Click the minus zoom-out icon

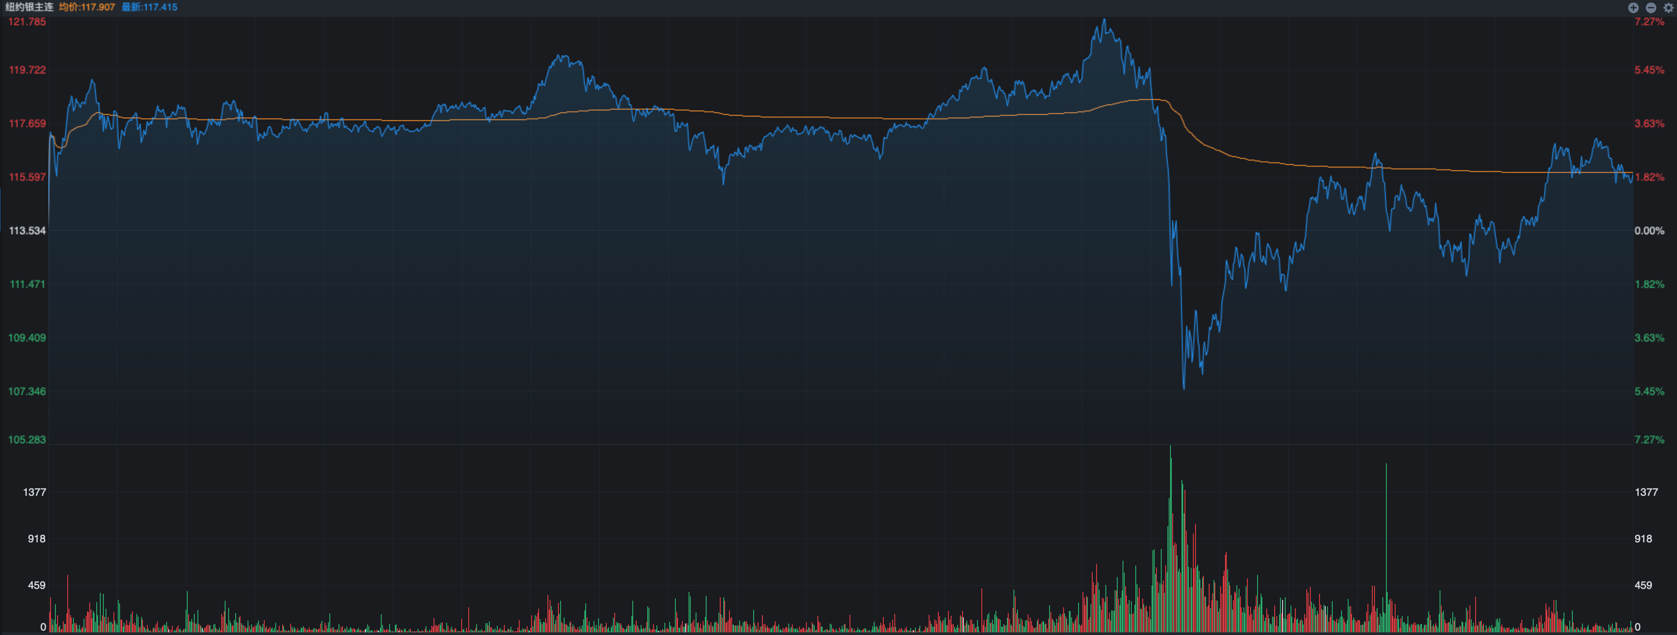click(1651, 8)
